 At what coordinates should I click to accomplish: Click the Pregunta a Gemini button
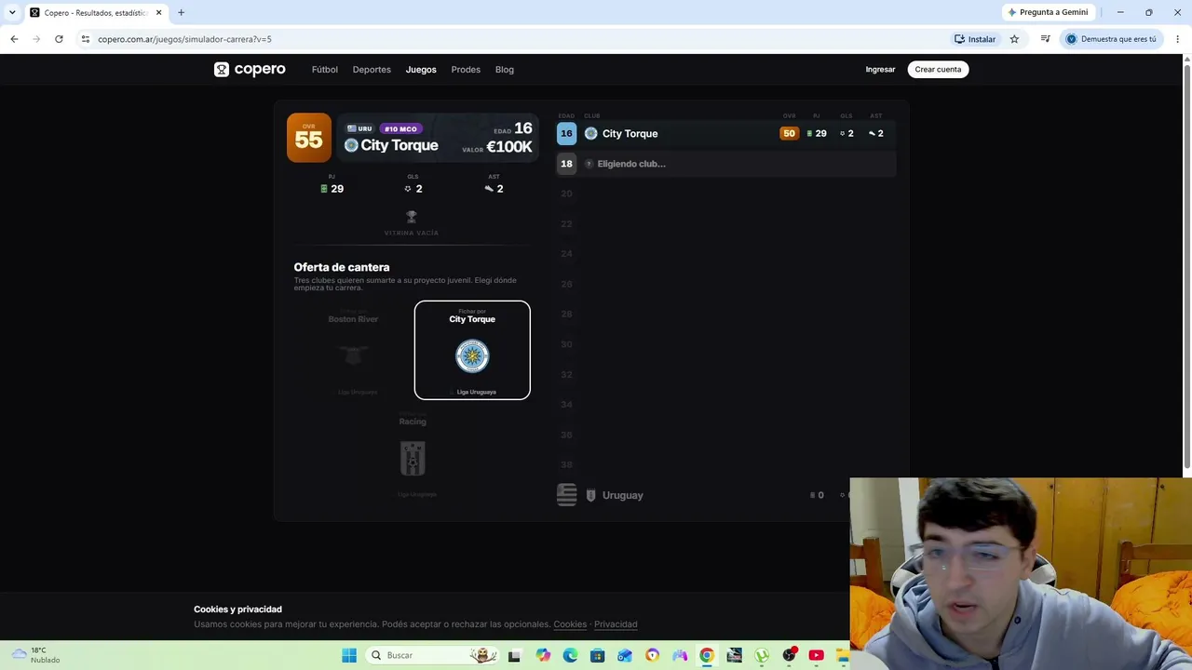[1048, 12]
